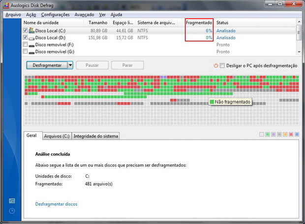Enable Desligar o PC após desfragmentação
Viewport: 305px width, 224px height.
(222, 65)
